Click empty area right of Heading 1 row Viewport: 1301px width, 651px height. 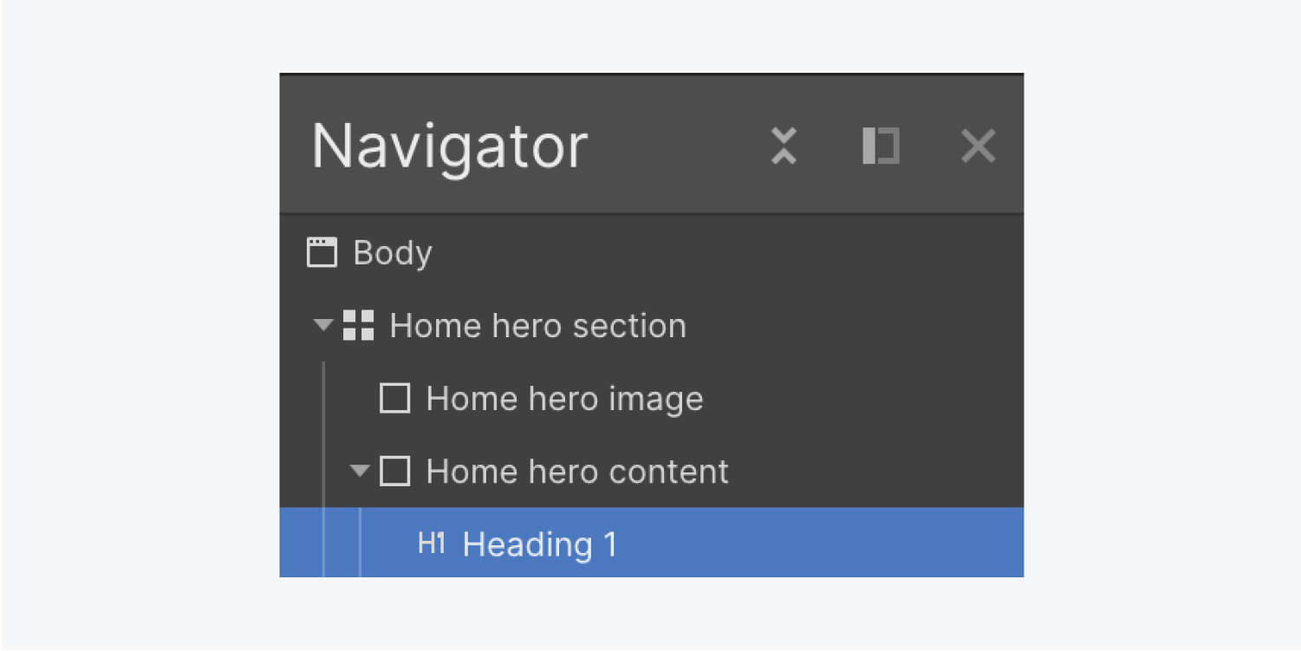click(823, 543)
